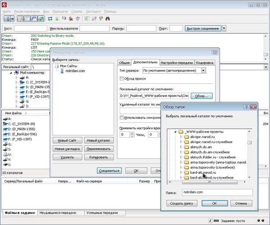Screen dimensions: 270x225
Task: Click OK in the Обзор папок dialog
Action: [215, 203]
